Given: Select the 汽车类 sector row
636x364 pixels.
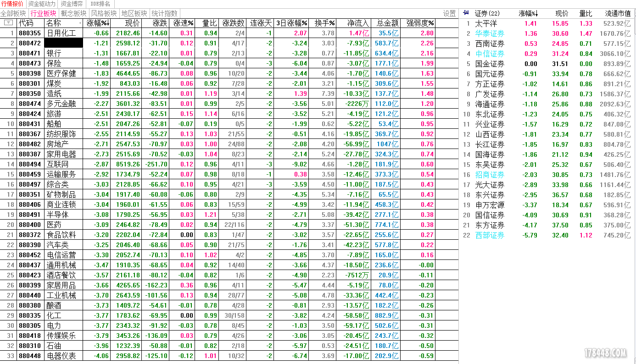Looking at the screenshot, I should click(x=229, y=245).
